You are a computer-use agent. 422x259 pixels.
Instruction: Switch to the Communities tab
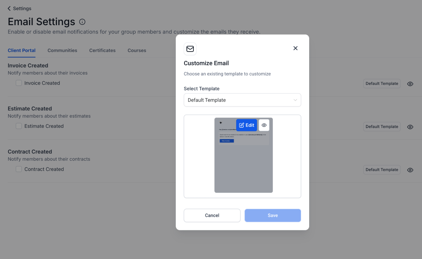coord(62,50)
